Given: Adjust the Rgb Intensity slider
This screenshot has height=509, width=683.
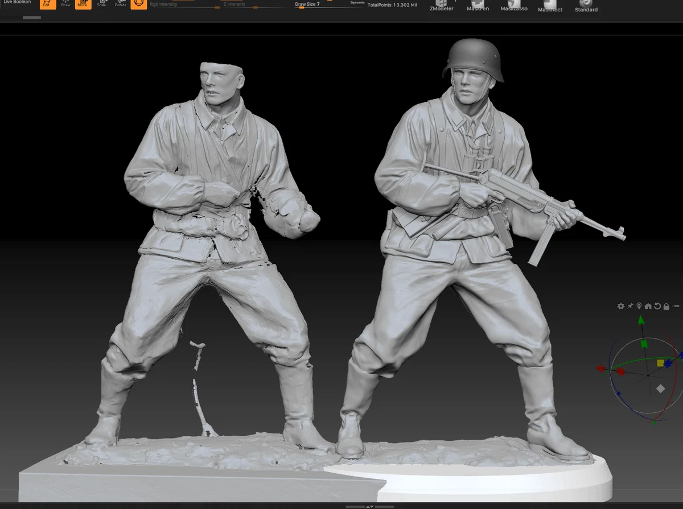Looking at the screenshot, I should click(185, 5).
